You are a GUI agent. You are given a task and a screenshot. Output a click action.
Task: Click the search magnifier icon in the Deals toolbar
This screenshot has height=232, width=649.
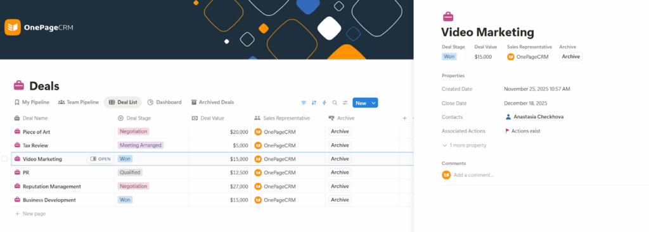(x=335, y=103)
